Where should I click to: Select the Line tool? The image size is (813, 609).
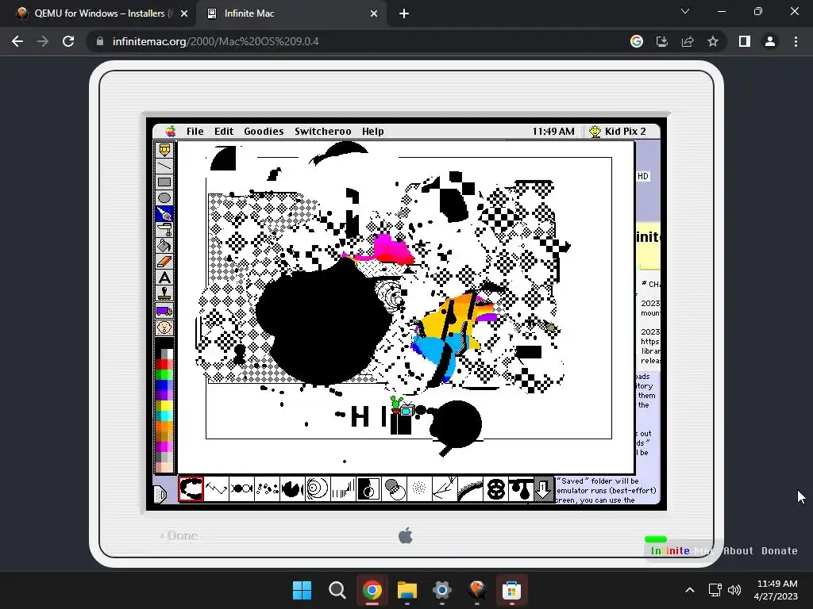[x=164, y=166]
